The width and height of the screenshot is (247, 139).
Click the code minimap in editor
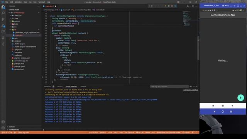(x=188, y=19)
